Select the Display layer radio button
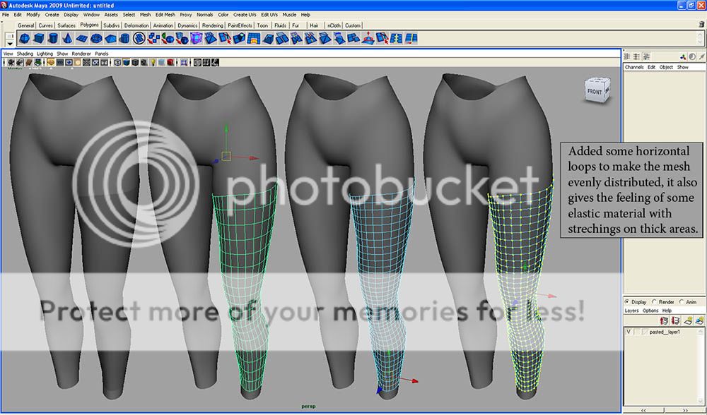Image resolution: width=707 pixels, height=415 pixels. point(627,302)
